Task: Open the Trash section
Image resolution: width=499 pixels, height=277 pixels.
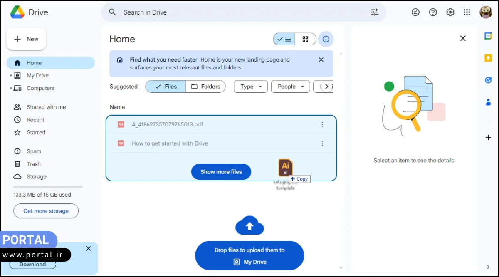Action: point(34,164)
